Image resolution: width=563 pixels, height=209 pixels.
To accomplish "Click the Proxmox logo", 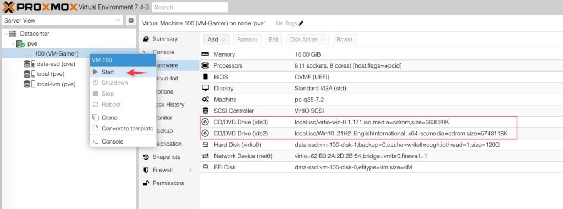I will click(x=40, y=7).
